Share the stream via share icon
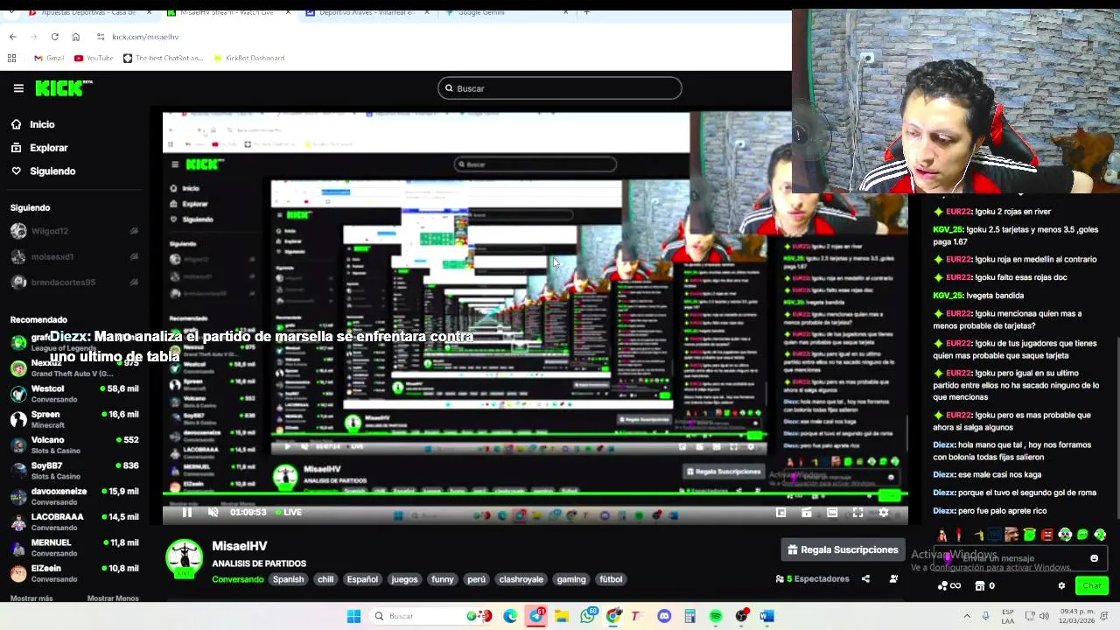This screenshot has height=630, width=1120. click(x=865, y=578)
